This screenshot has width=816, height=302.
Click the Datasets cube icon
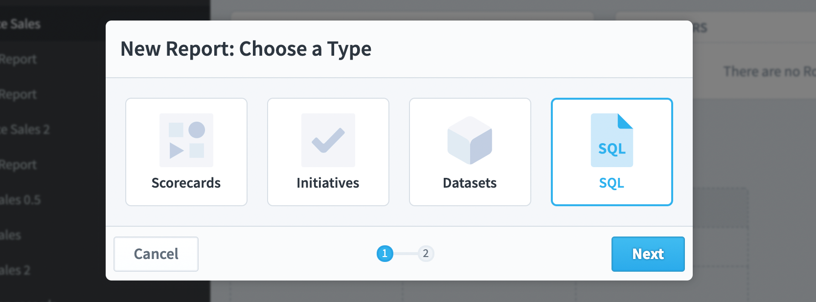(x=470, y=140)
